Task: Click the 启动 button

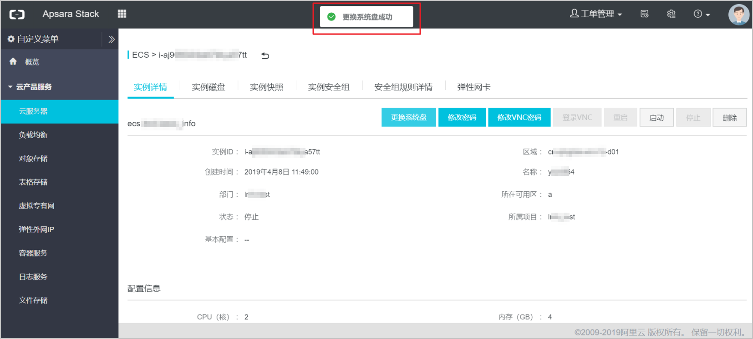Action: coord(656,117)
